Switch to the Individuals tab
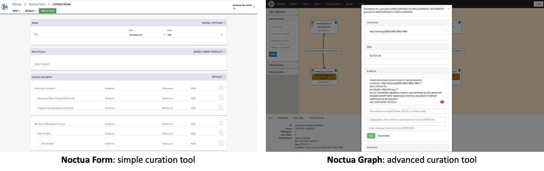Image resolution: width=544 pixels, height=171 pixels. (283, 118)
